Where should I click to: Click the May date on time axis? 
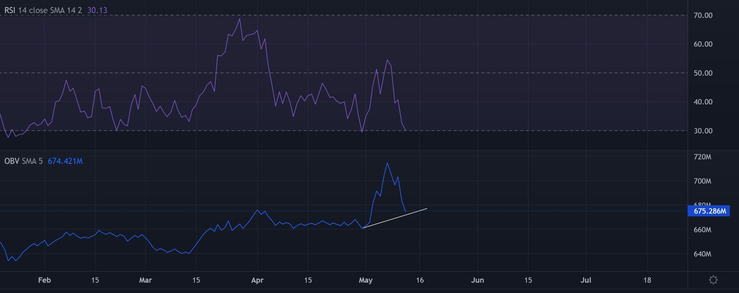point(365,280)
